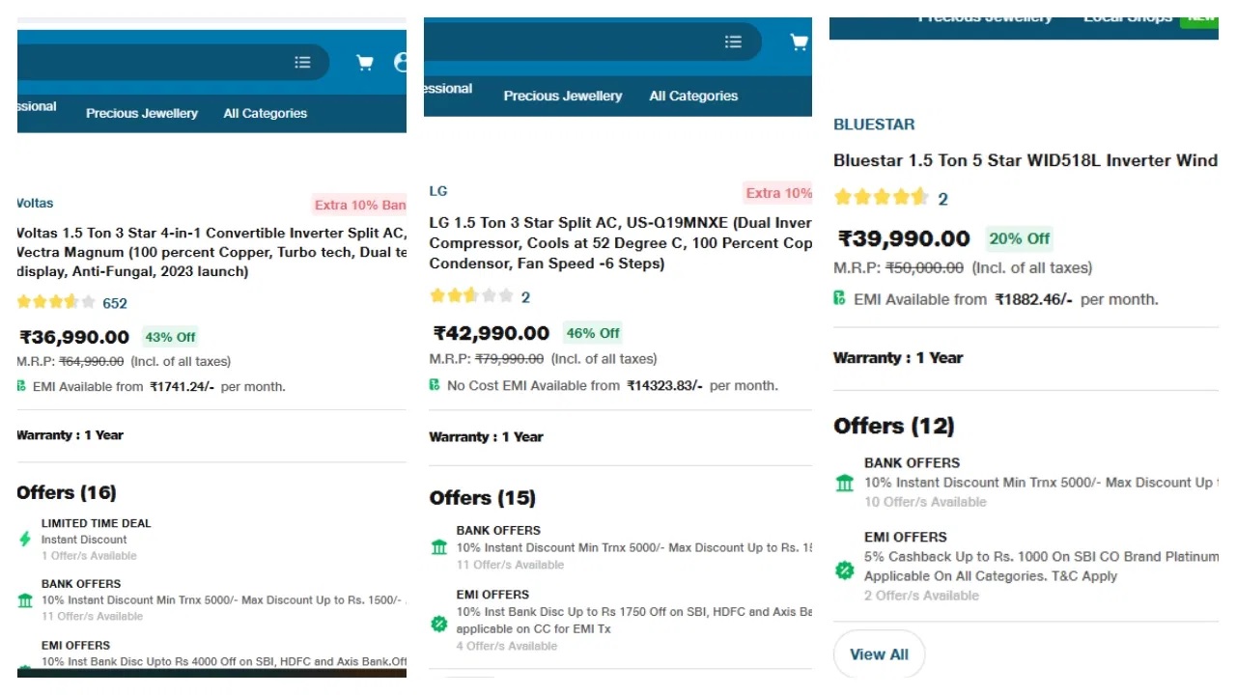The width and height of the screenshot is (1236, 695).
Task: Open the Voltas brand link
Action: pyautogui.click(x=35, y=203)
